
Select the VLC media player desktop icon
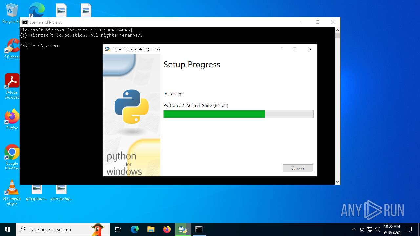[x=12, y=193]
